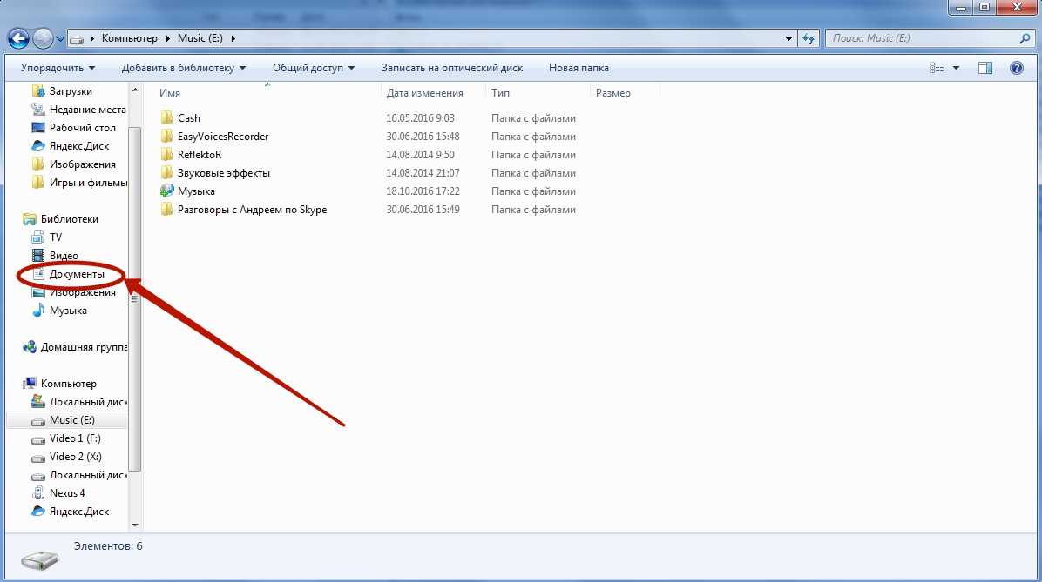1042x582 pixels.
Task: Click the navigation pane scrollbar down arrow
Action: pyautogui.click(x=135, y=525)
